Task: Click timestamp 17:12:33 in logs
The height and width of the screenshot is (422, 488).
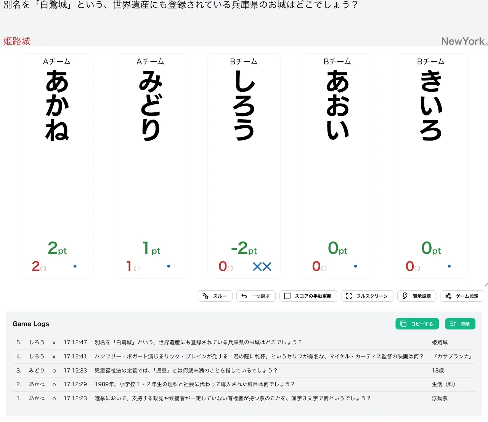Action: 75,371
